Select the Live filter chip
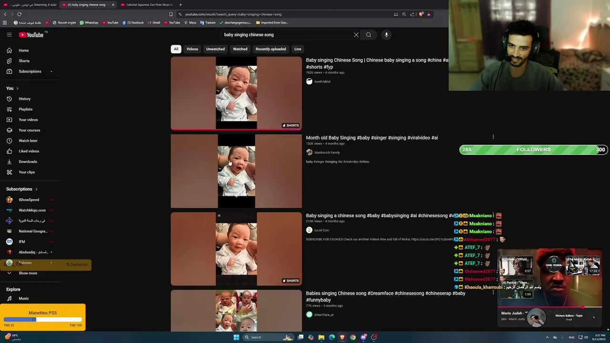The image size is (610, 343). coord(297,49)
